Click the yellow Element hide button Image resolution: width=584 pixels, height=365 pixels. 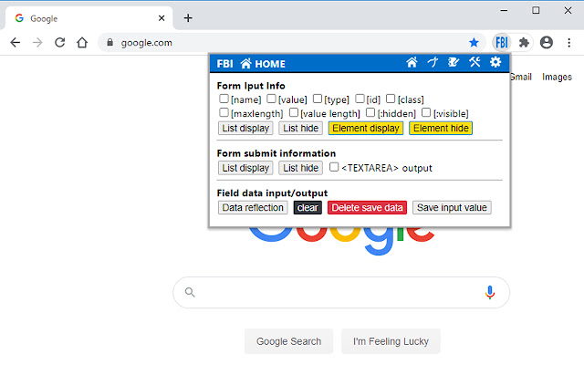click(441, 128)
